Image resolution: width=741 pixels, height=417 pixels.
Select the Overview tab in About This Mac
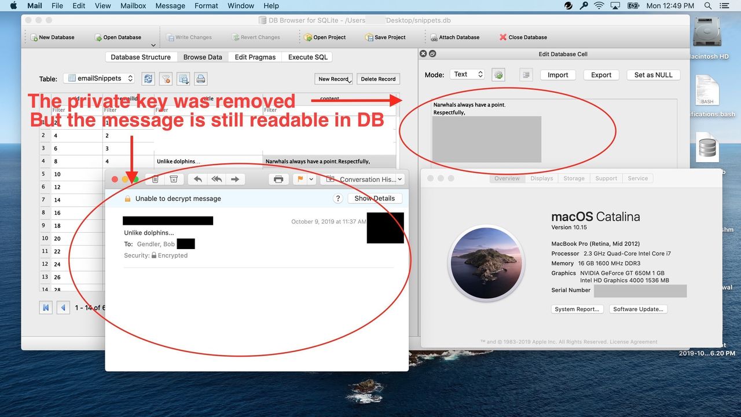[x=507, y=178]
